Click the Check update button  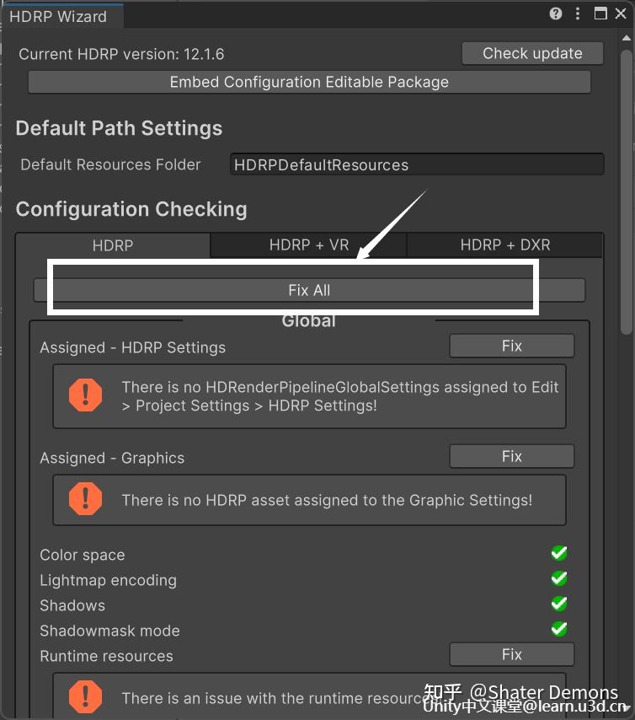coord(532,53)
